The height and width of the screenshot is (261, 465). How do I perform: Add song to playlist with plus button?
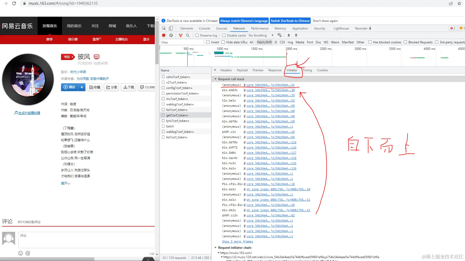coord(82,87)
